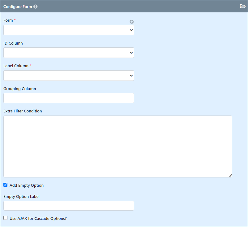Open the ID Column dropdown

pyautogui.click(x=69, y=53)
